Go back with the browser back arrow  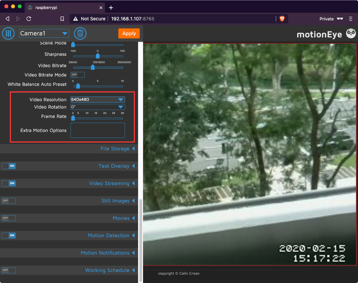point(8,19)
